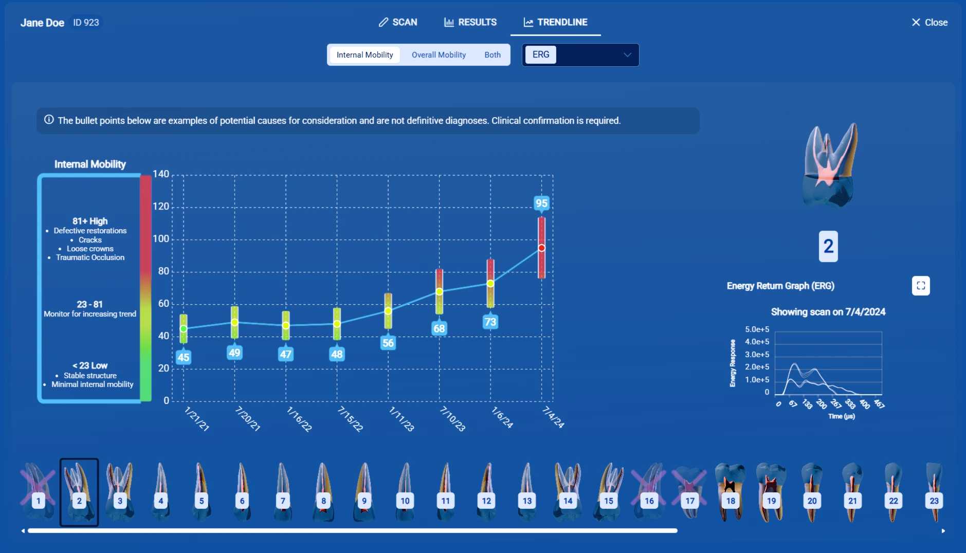Click left arrow of tooth strip scrollbar
The height and width of the screenshot is (553, 966).
[23, 531]
